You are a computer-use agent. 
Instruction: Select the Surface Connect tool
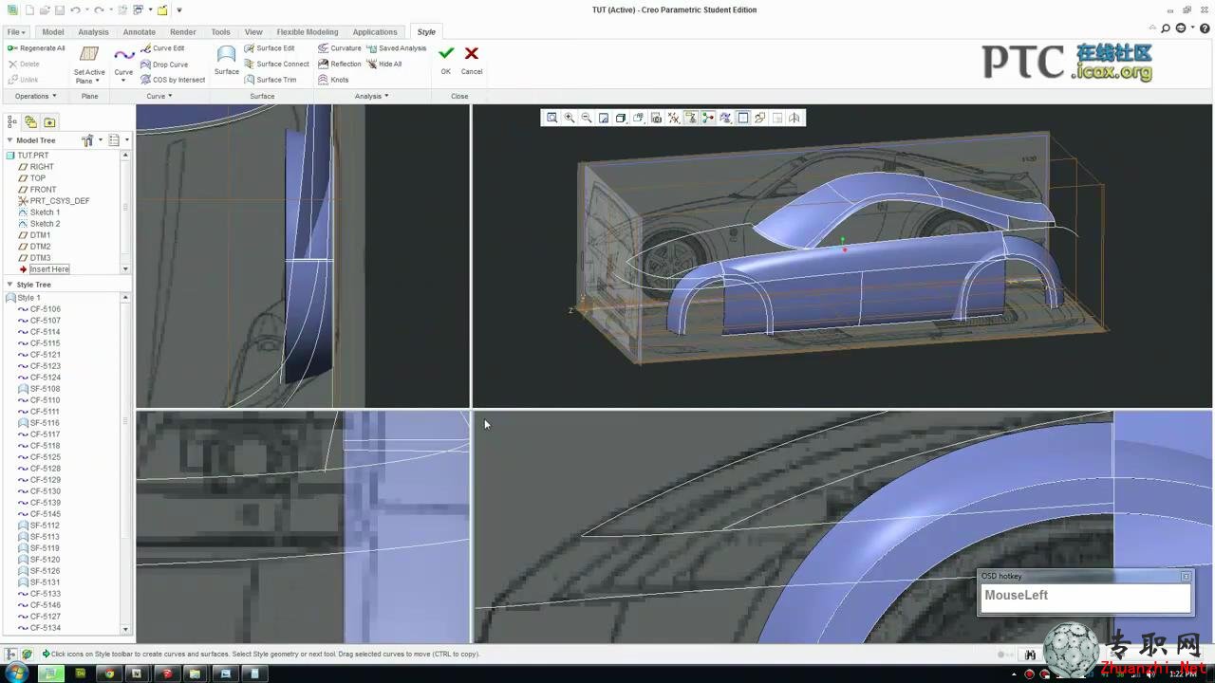click(276, 65)
